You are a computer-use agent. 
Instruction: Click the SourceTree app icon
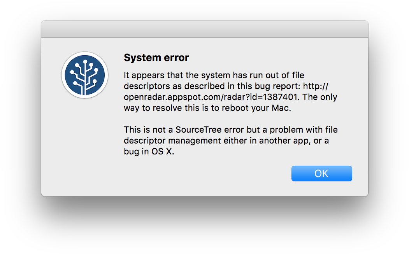pos(85,75)
